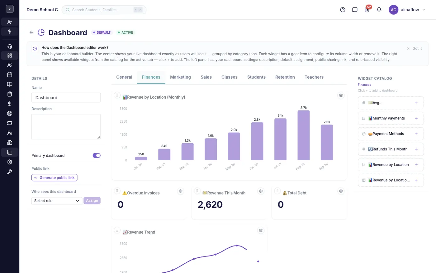This screenshot has width=436, height=273.
Task: Click the headset support icon in sidebar
Action: [x=10, y=46]
